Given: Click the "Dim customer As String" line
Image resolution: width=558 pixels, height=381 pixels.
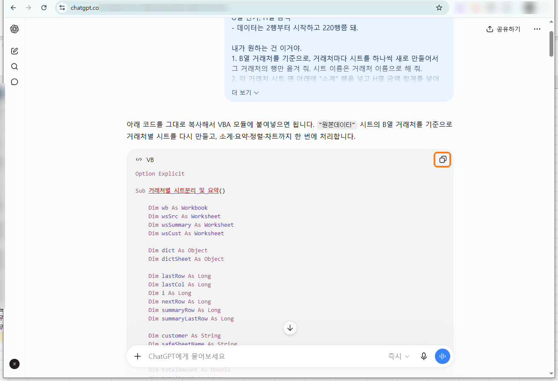Looking at the screenshot, I should coord(184,336).
